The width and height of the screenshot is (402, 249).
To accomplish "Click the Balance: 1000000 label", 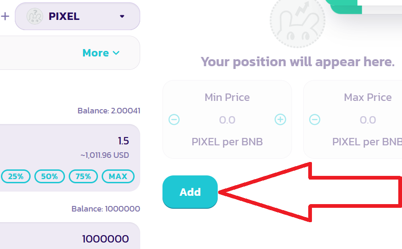I will 106,209.
